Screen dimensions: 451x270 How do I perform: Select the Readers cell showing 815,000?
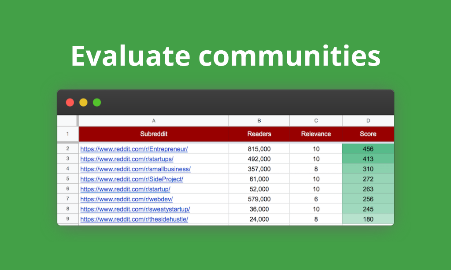pyautogui.click(x=259, y=149)
